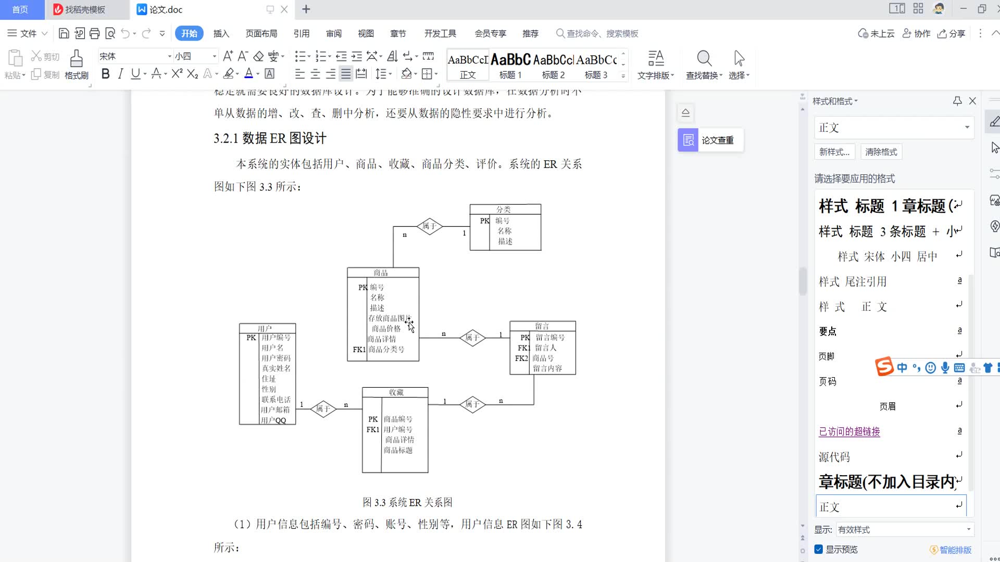The image size is (1000, 562).
Task: Click the Smart Layout link
Action: click(x=951, y=550)
